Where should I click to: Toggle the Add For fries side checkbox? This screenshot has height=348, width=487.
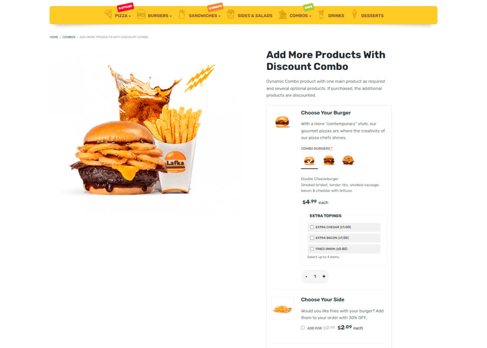pyautogui.click(x=303, y=328)
